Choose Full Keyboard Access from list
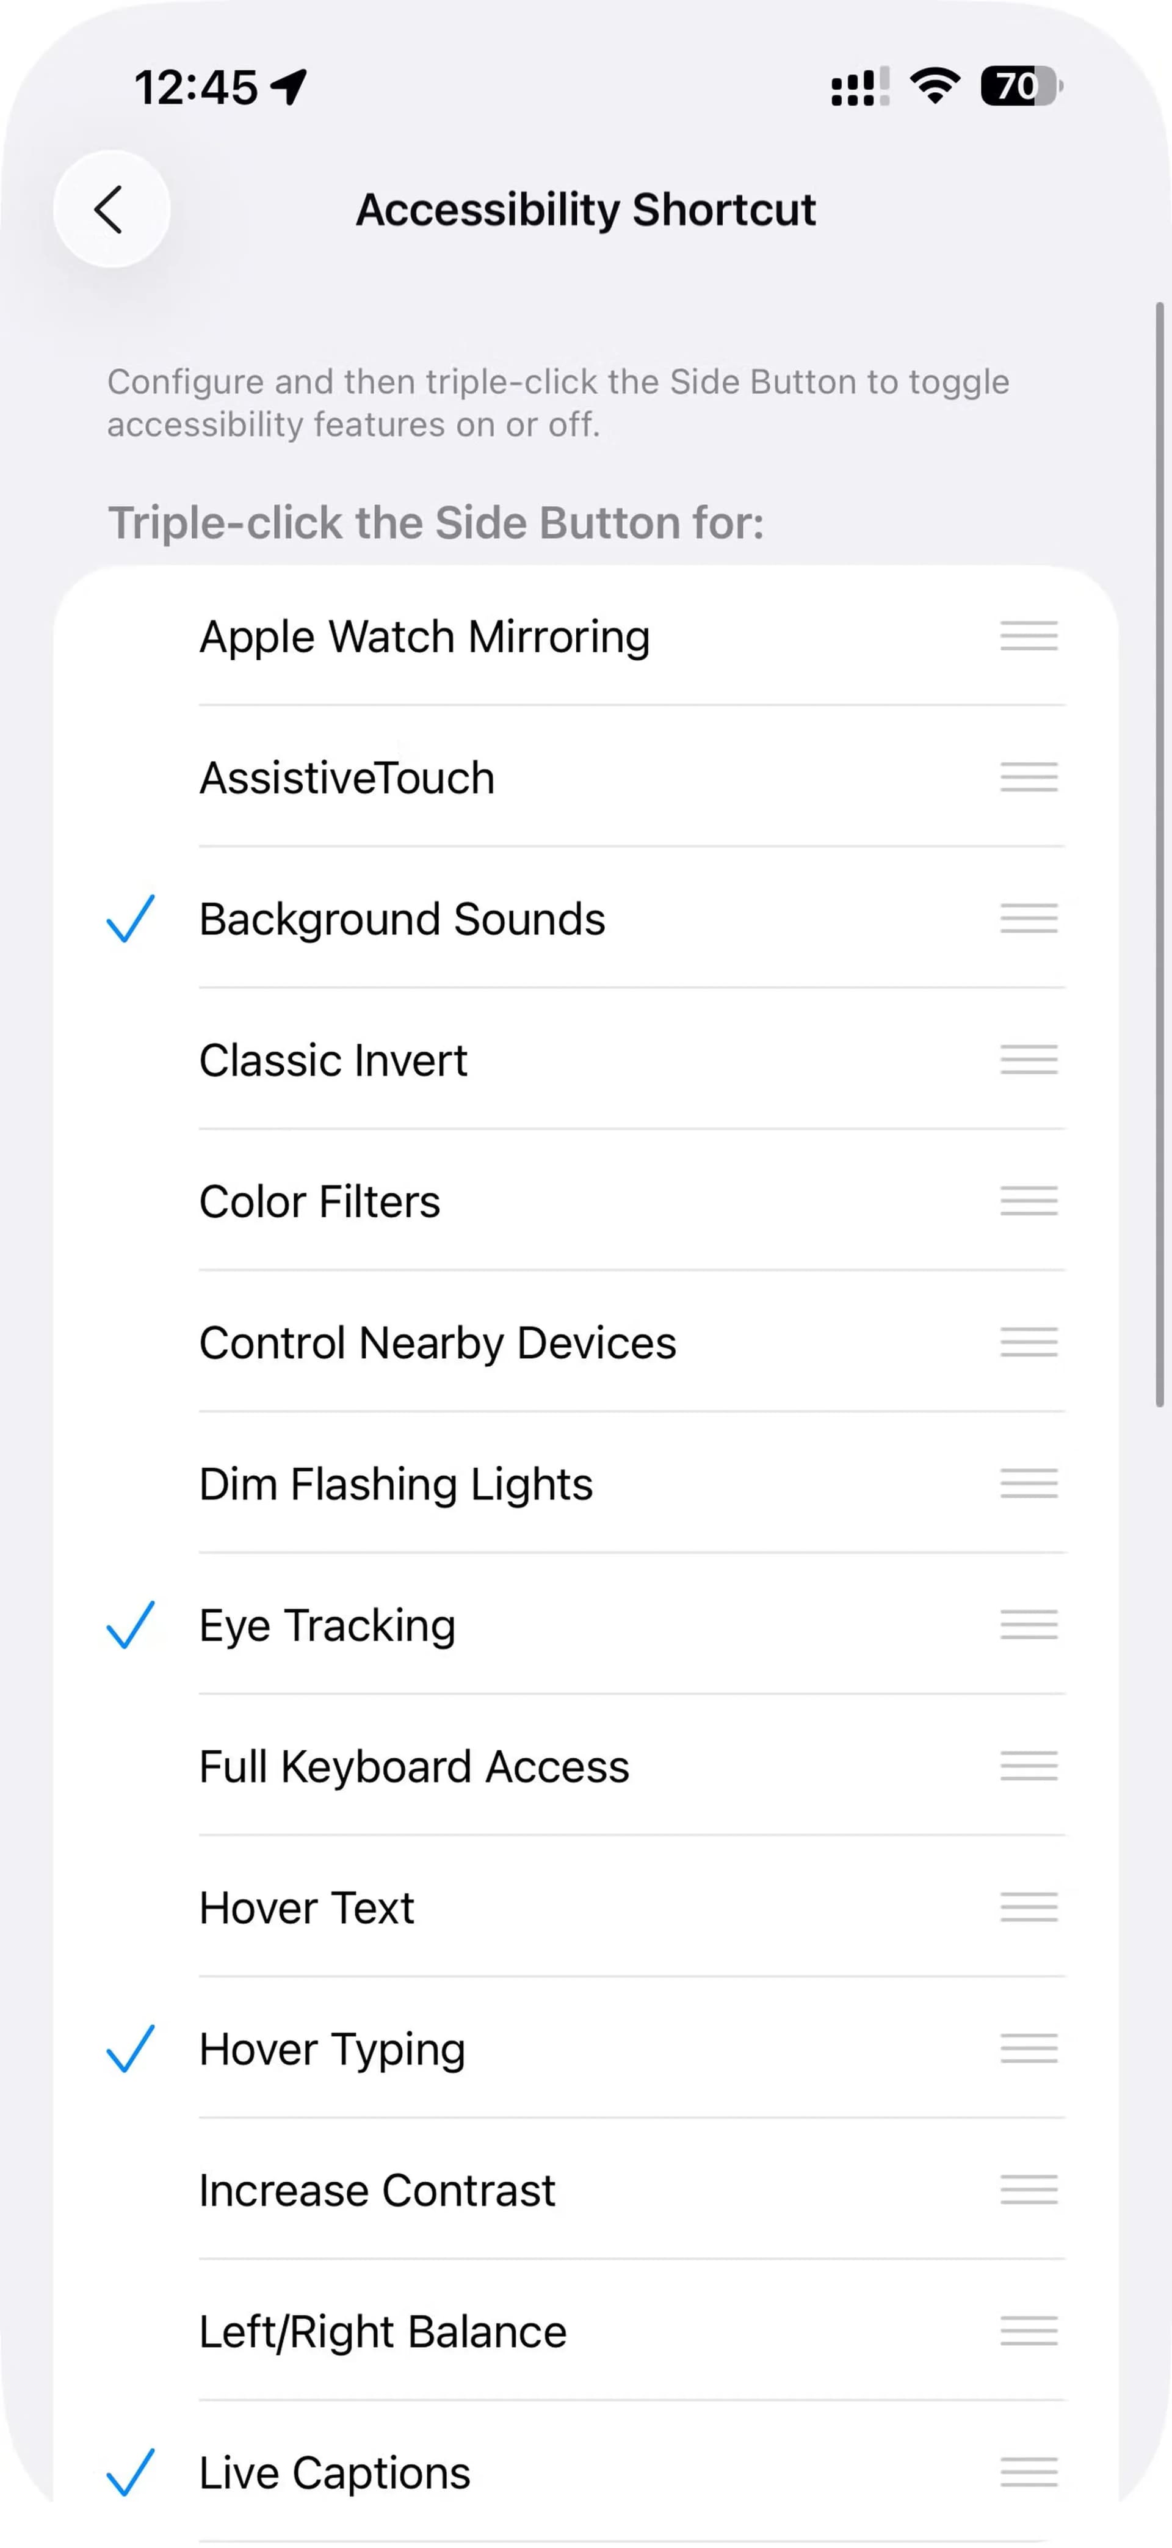1172x2548 pixels. (413, 1767)
